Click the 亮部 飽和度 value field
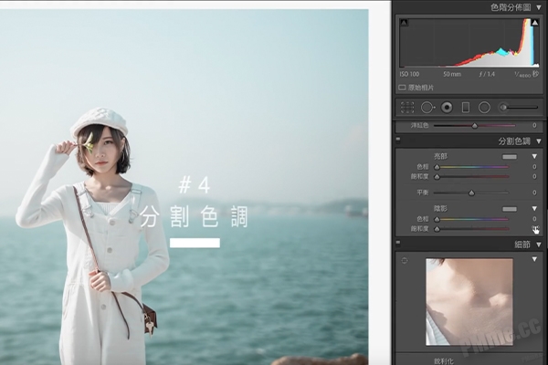The width and height of the screenshot is (548, 365). 534,176
